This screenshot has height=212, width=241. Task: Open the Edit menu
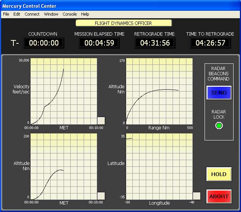(17, 14)
